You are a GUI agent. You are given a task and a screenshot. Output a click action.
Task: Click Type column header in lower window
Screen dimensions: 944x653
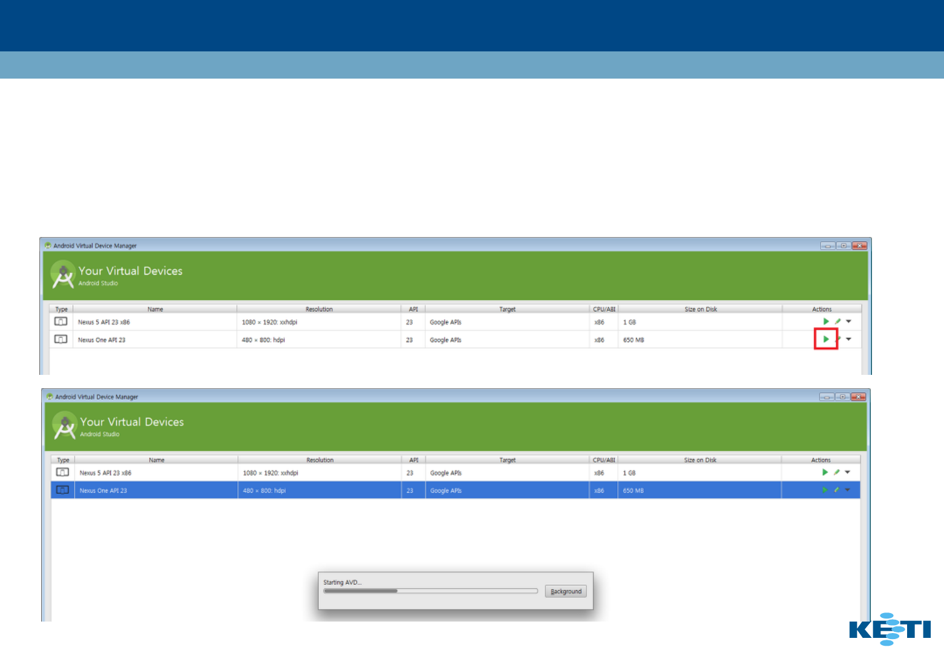tap(63, 460)
